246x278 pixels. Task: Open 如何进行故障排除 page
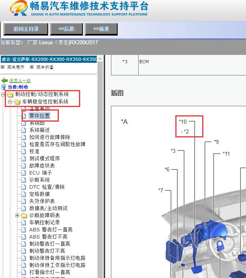pos(50,137)
